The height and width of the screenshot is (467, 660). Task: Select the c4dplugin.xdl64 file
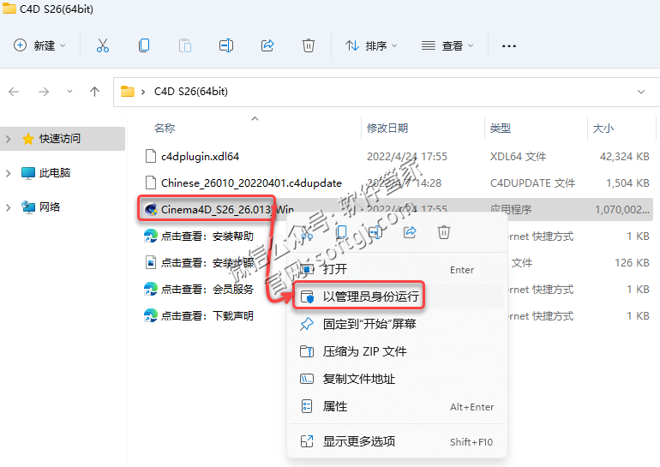click(x=200, y=157)
